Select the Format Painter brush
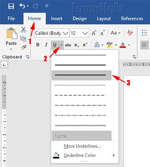Image resolution: width=150 pixels, height=167 pixels. tap(24, 47)
